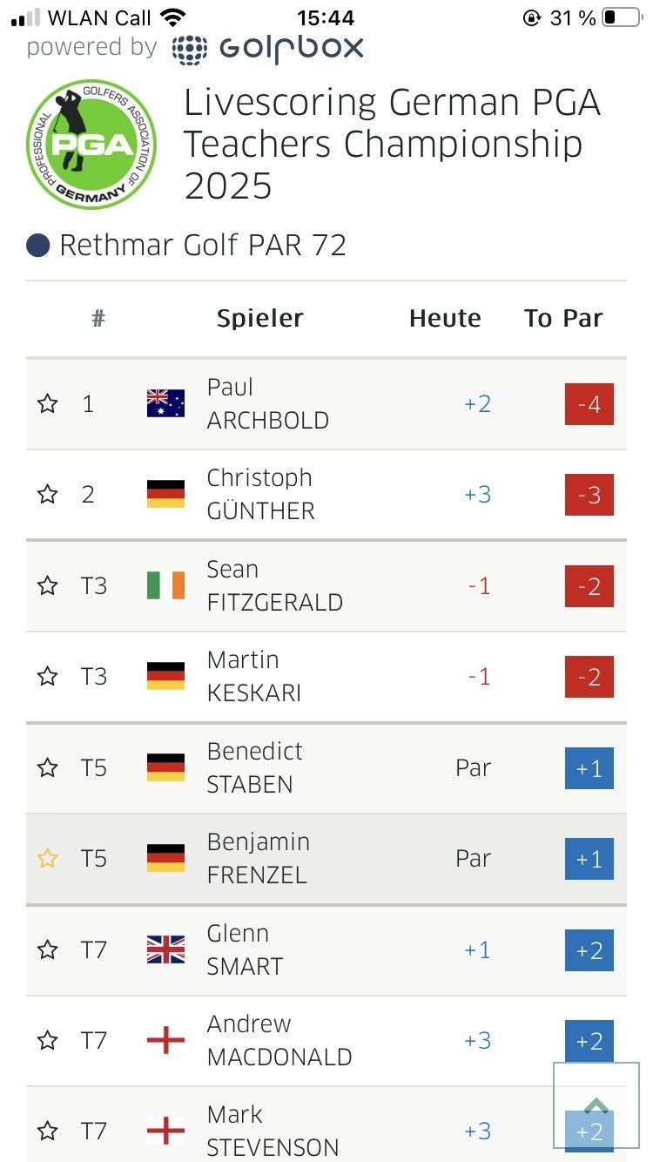Image resolution: width=653 pixels, height=1162 pixels.
Task: Tap Australian flag next to Paul Archbold
Action: tap(165, 403)
